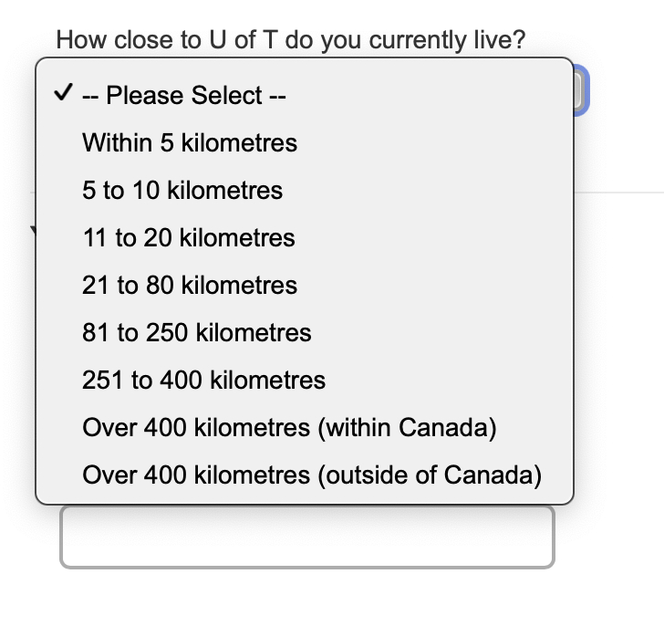Choose "Within 5 kilometres" from the list

[x=190, y=143]
